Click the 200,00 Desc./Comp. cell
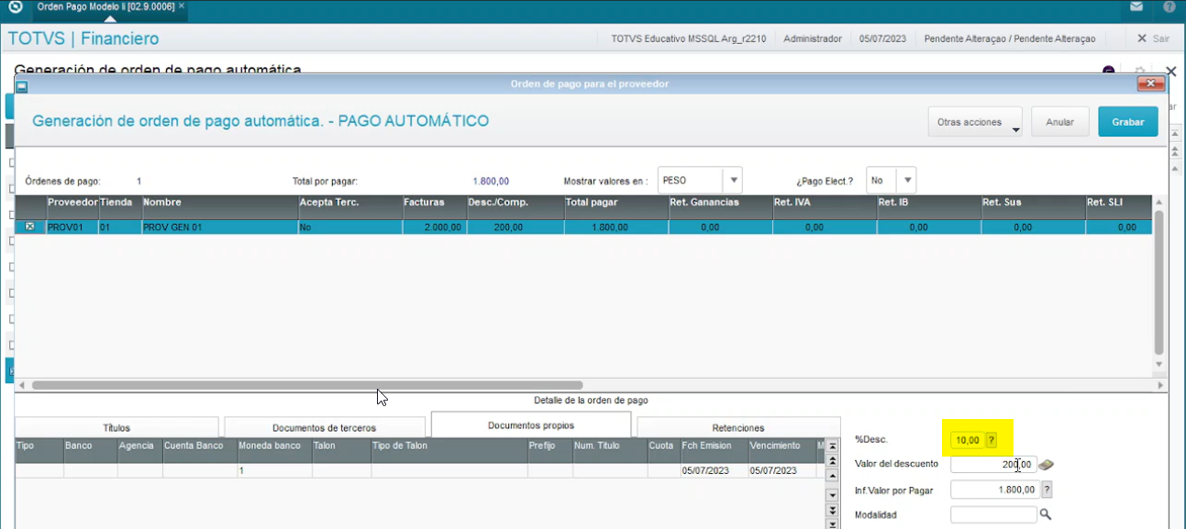This screenshot has height=529, width=1186. (x=515, y=226)
